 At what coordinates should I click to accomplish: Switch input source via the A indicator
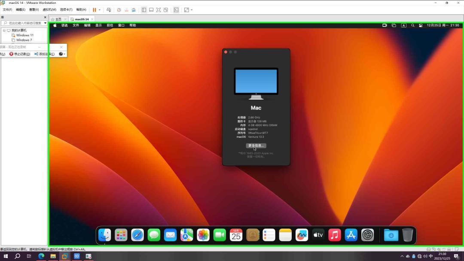[x=403, y=25]
